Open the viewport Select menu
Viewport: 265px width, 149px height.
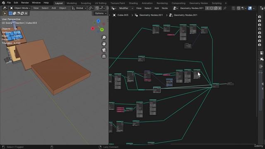point(45,8)
